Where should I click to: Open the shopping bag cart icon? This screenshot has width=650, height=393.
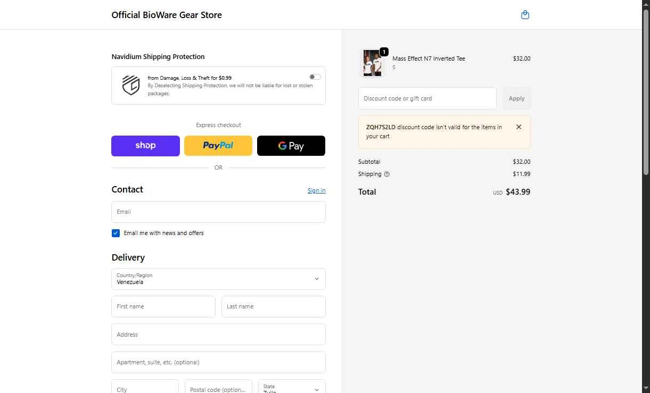point(525,15)
